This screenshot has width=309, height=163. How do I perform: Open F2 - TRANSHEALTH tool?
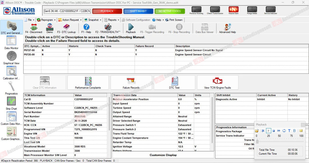click(x=108, y=28)
